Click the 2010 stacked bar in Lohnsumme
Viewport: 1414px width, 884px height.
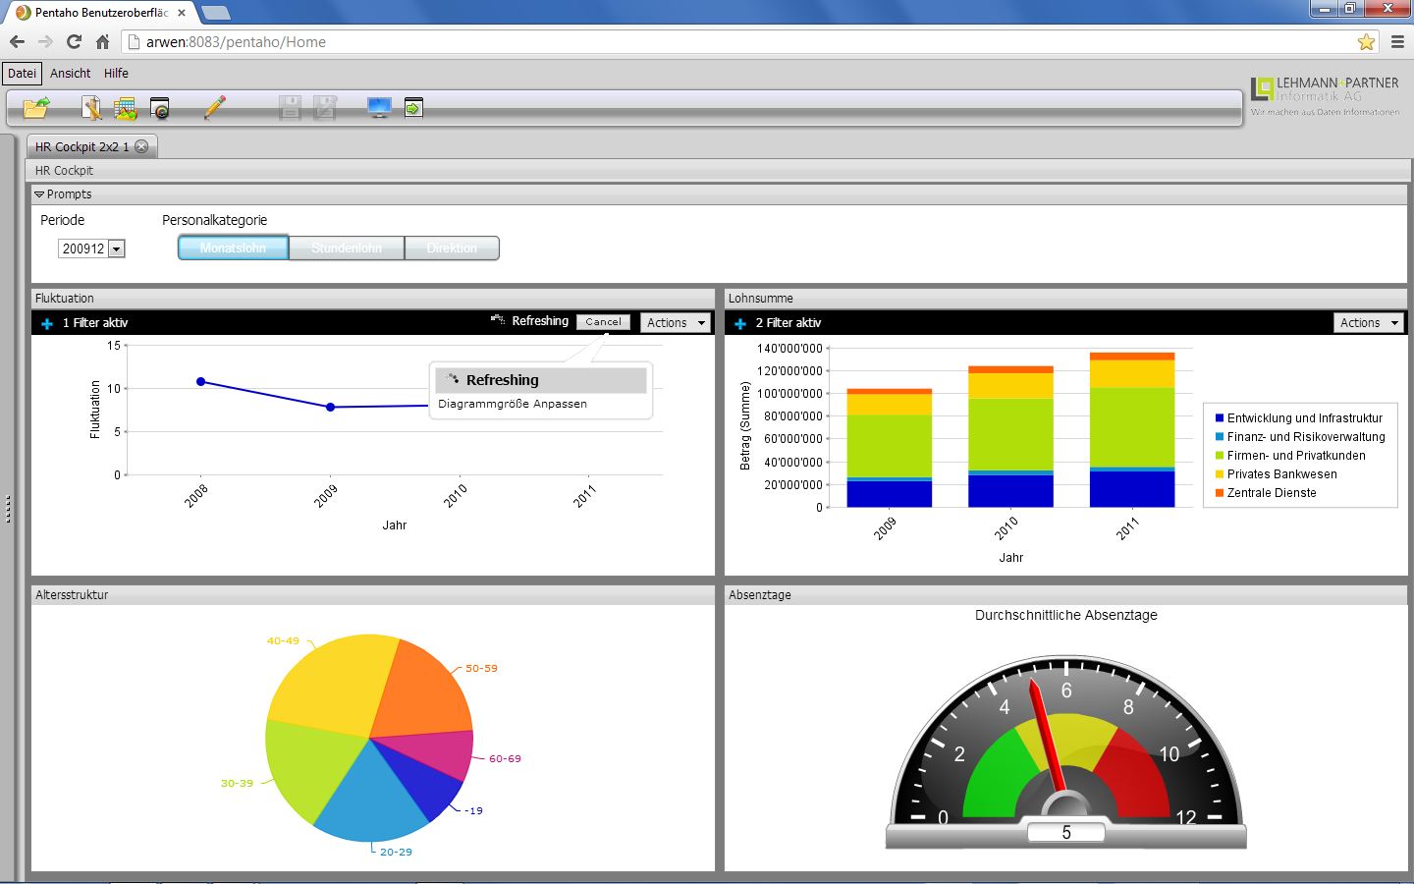pyautogui.click(x=1010, y=437)
